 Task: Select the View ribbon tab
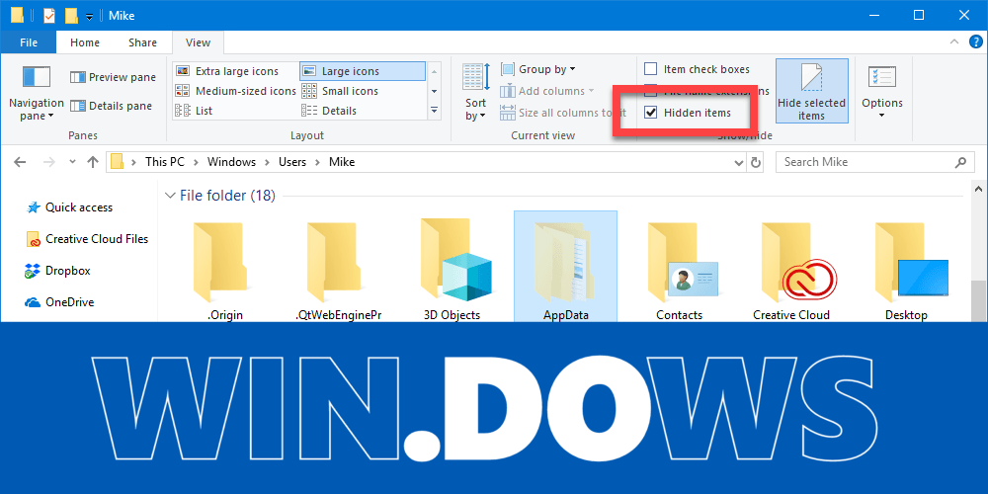[x=198, y=42]
